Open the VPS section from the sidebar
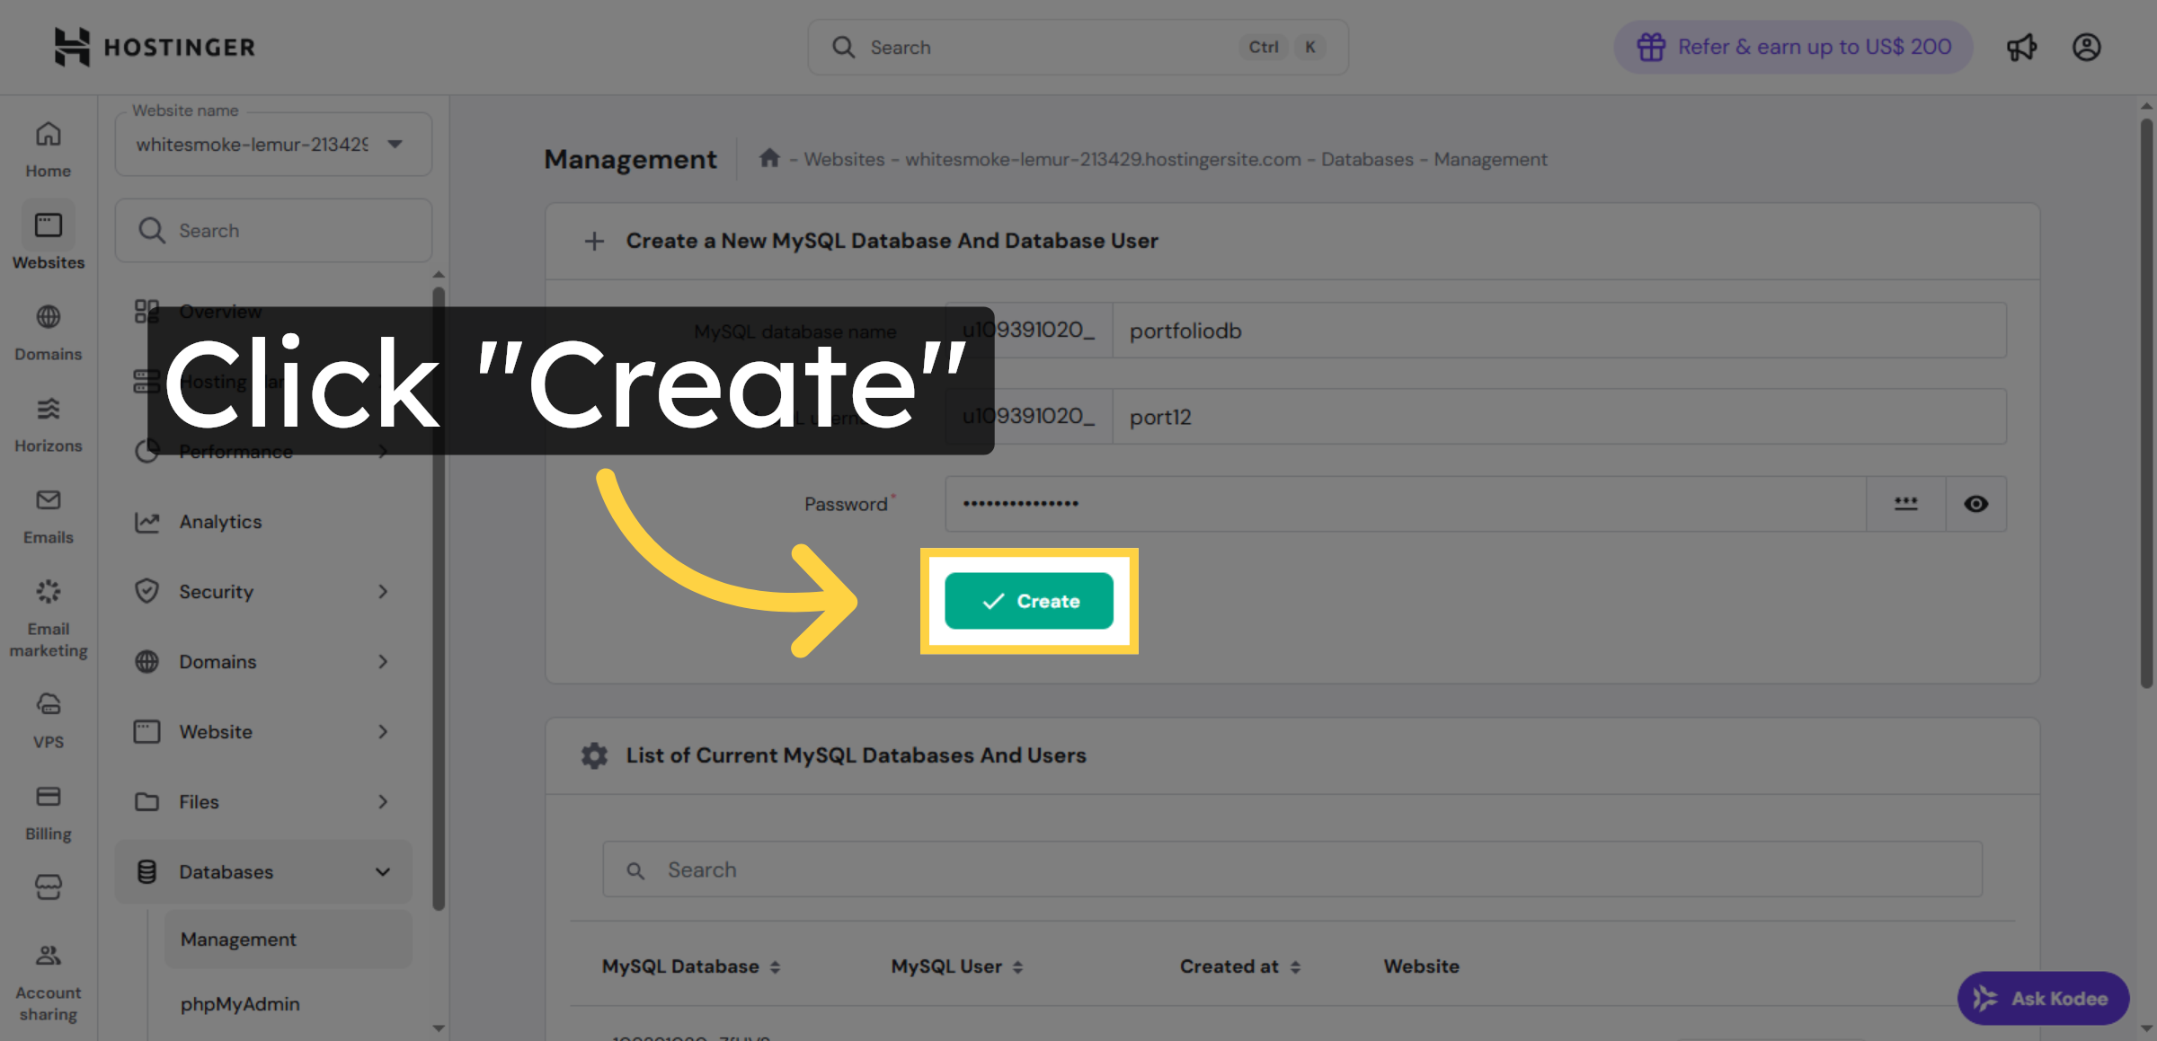 pyautogui.click(x=48, y=704)
